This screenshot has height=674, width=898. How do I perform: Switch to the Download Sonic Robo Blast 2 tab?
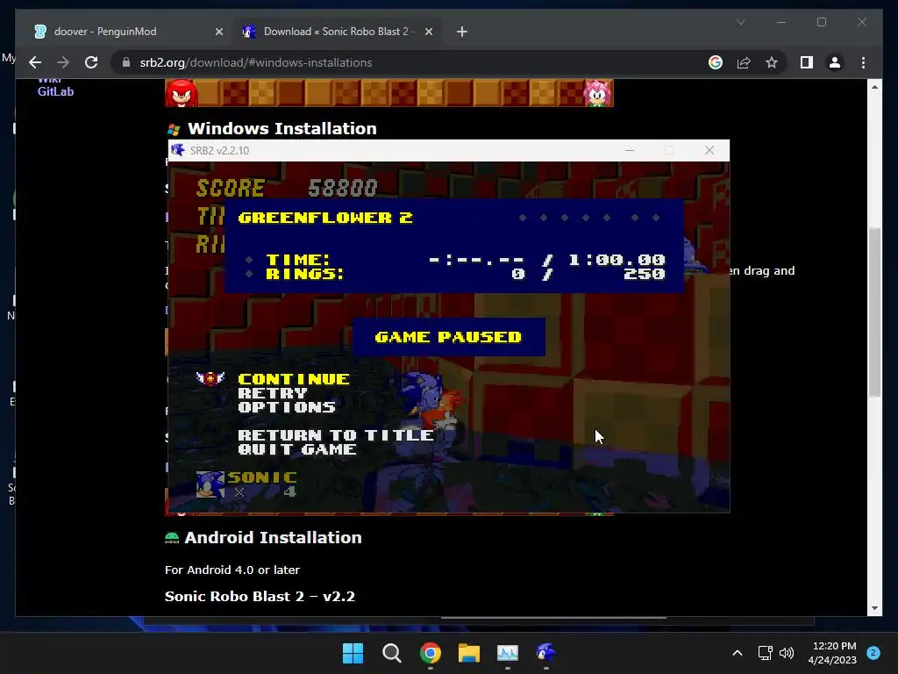338,32
